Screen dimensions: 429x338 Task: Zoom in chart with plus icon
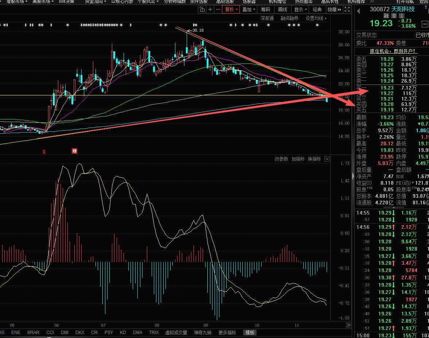[210, 9]
